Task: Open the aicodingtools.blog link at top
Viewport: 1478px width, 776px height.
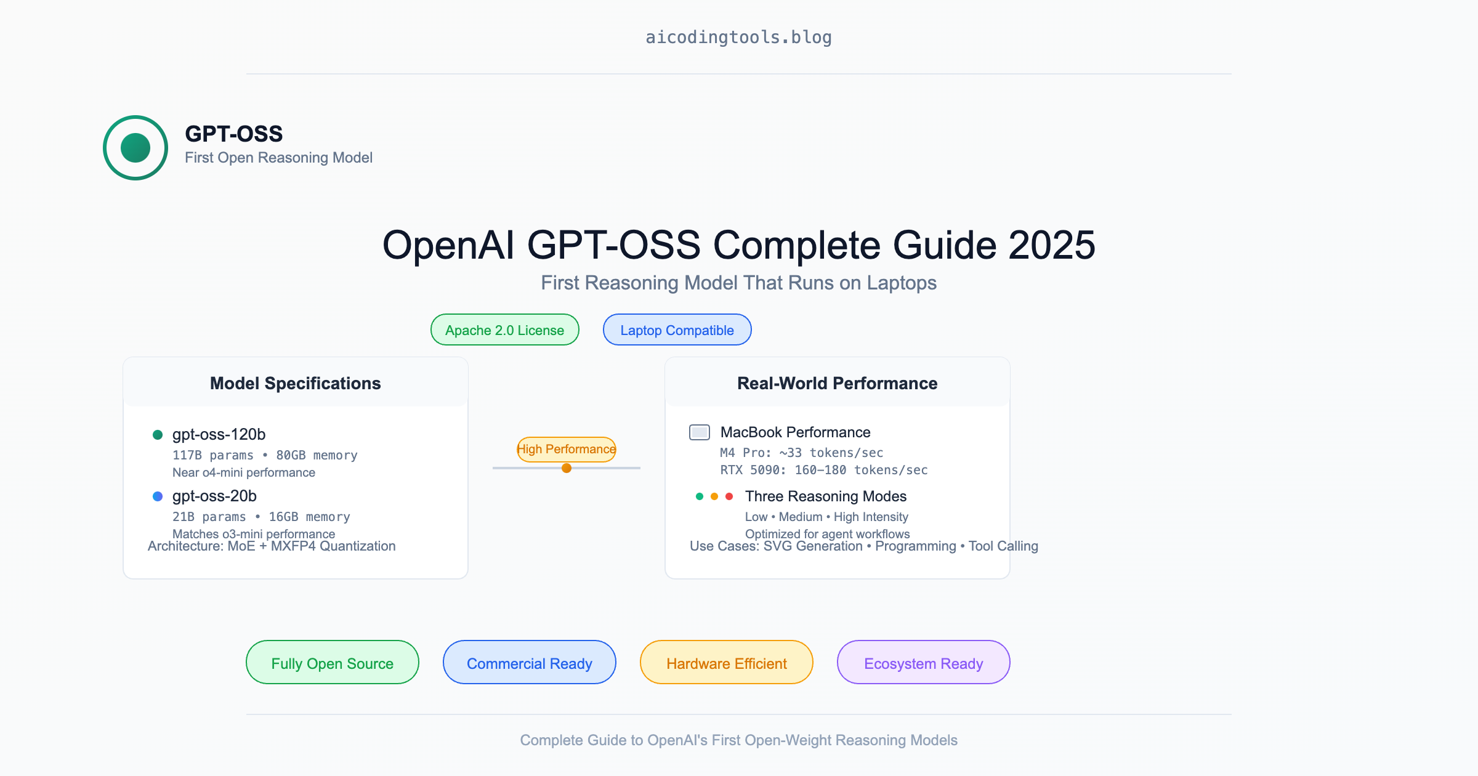Action: pyautogui.click(x=739, y=38)
